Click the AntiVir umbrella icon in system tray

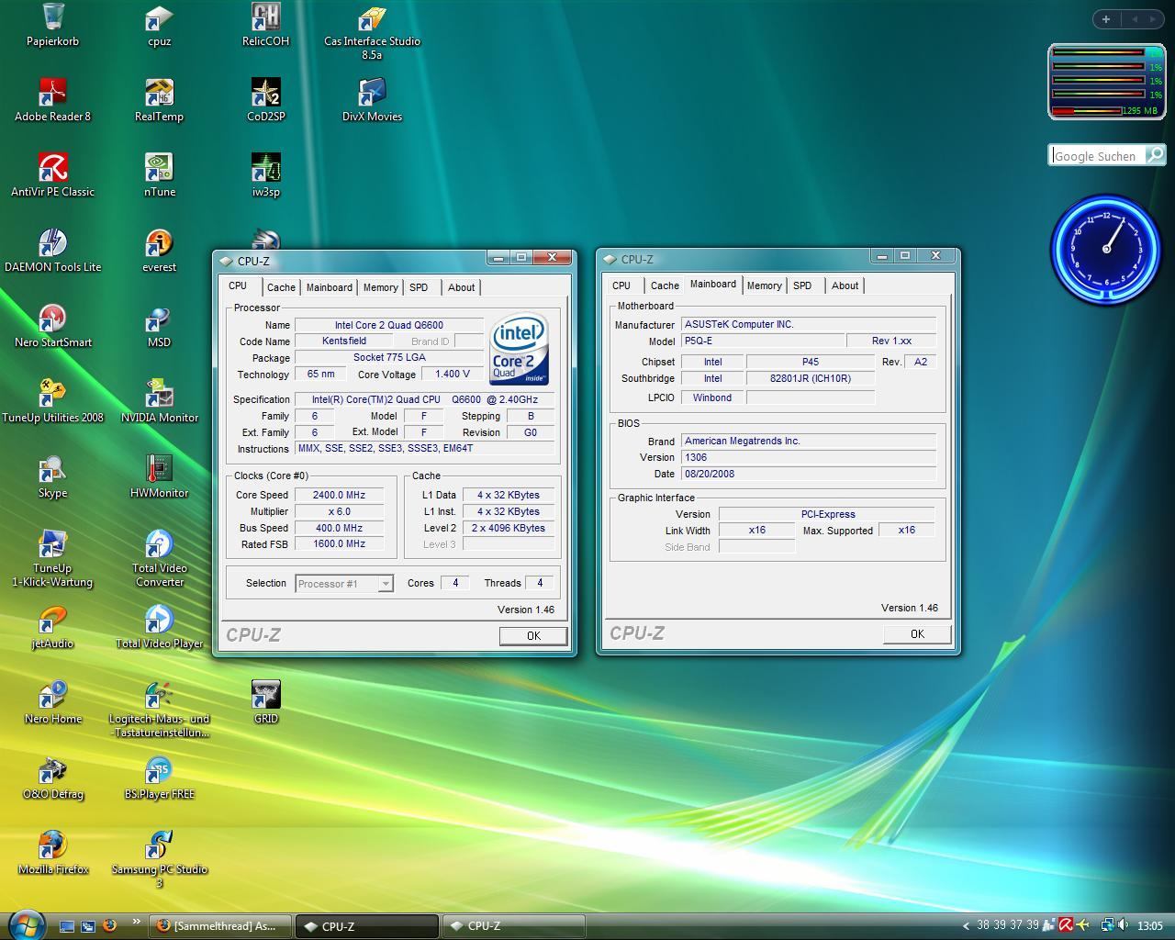tap(1066, 925)
